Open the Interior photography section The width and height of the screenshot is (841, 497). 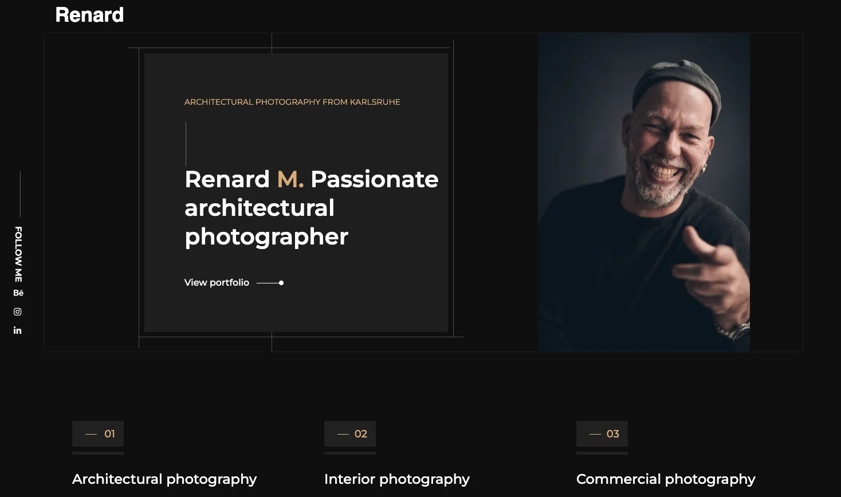tap(397, 479)
